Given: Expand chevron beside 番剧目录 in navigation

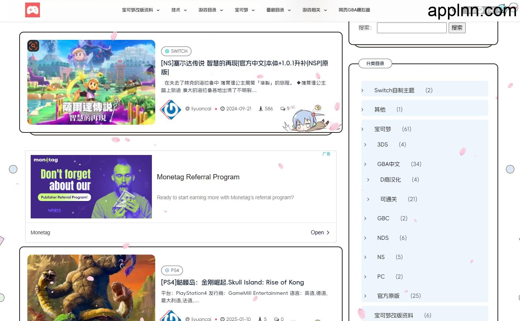Looking at the screenshot, I should pyautogui.click(x=289, y=10).
